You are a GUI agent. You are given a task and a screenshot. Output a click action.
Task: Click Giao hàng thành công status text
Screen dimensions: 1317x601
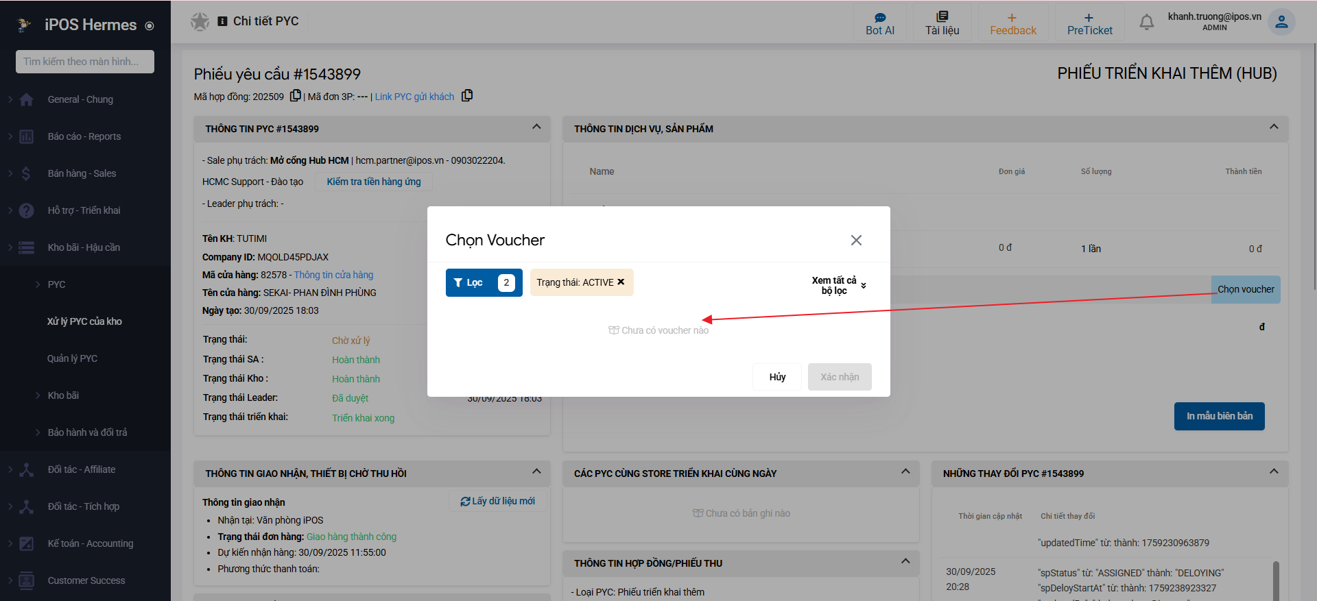pyautogui.click(x=351, y=537)
